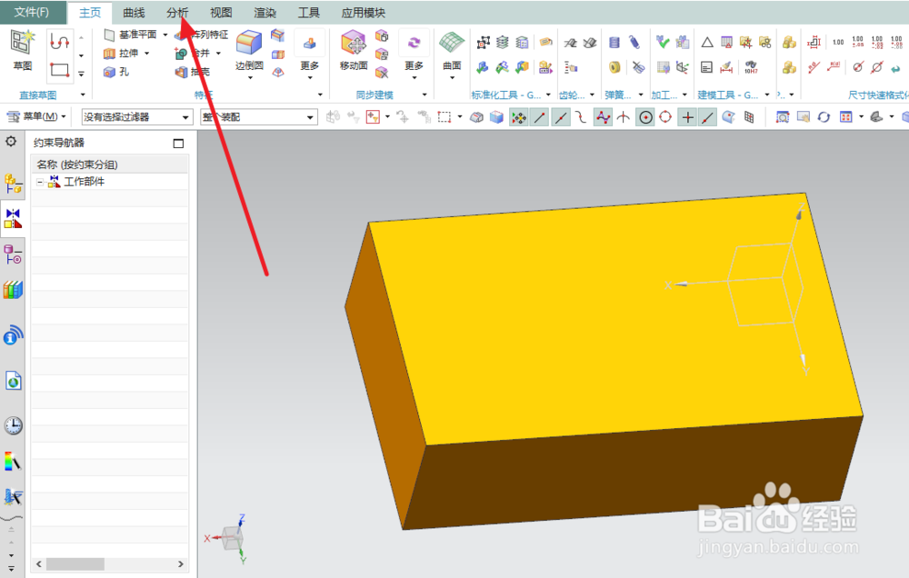Open the constraint navigator sidebar icon
Screen dimensions: 909x578
[13, 218]
